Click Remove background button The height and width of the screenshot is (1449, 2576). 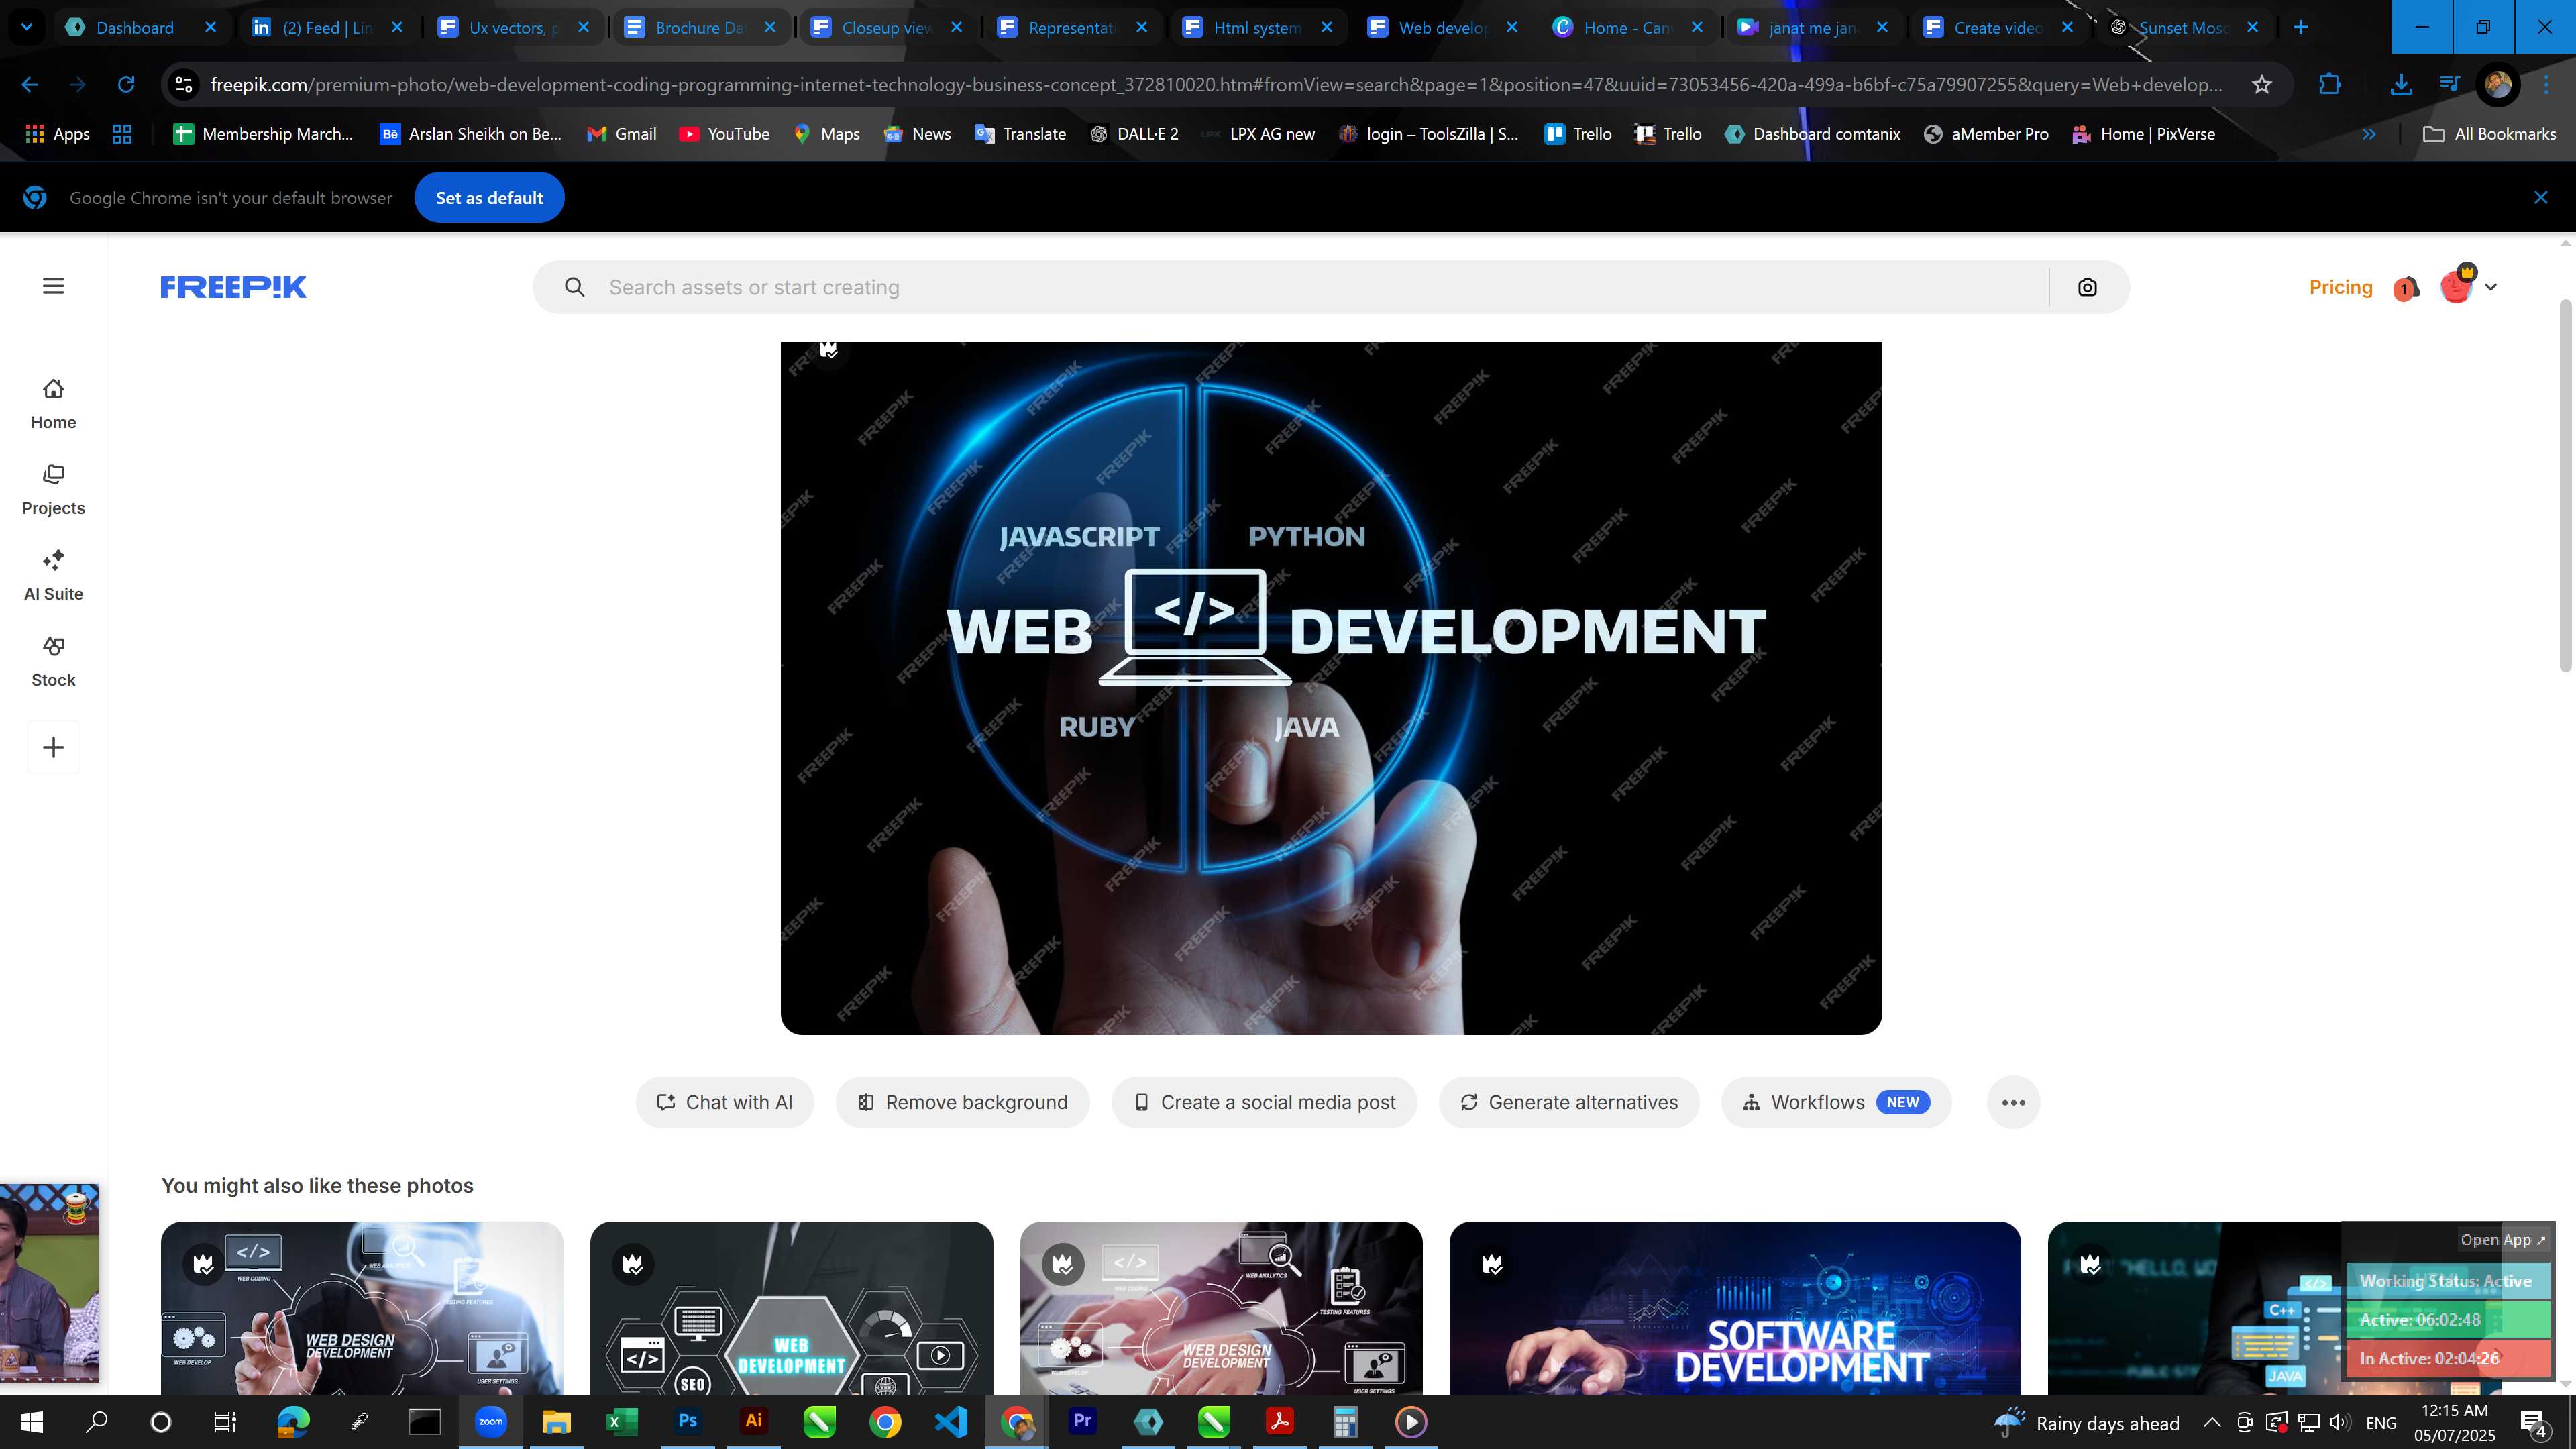(962, 1102)
